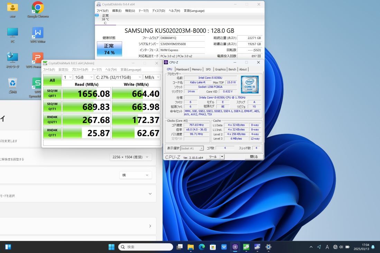Open the Bench tab in CPU-Z

pyautogui.click(x=232, y=69)
